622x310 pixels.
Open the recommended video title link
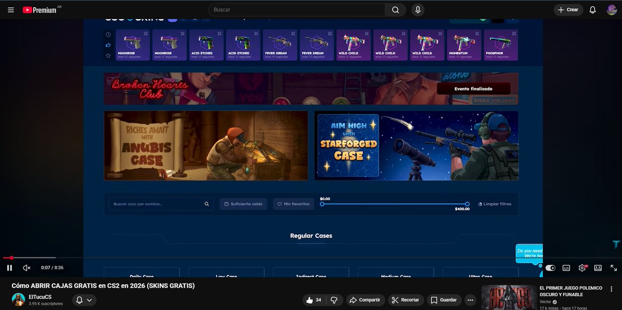point(571,291)
